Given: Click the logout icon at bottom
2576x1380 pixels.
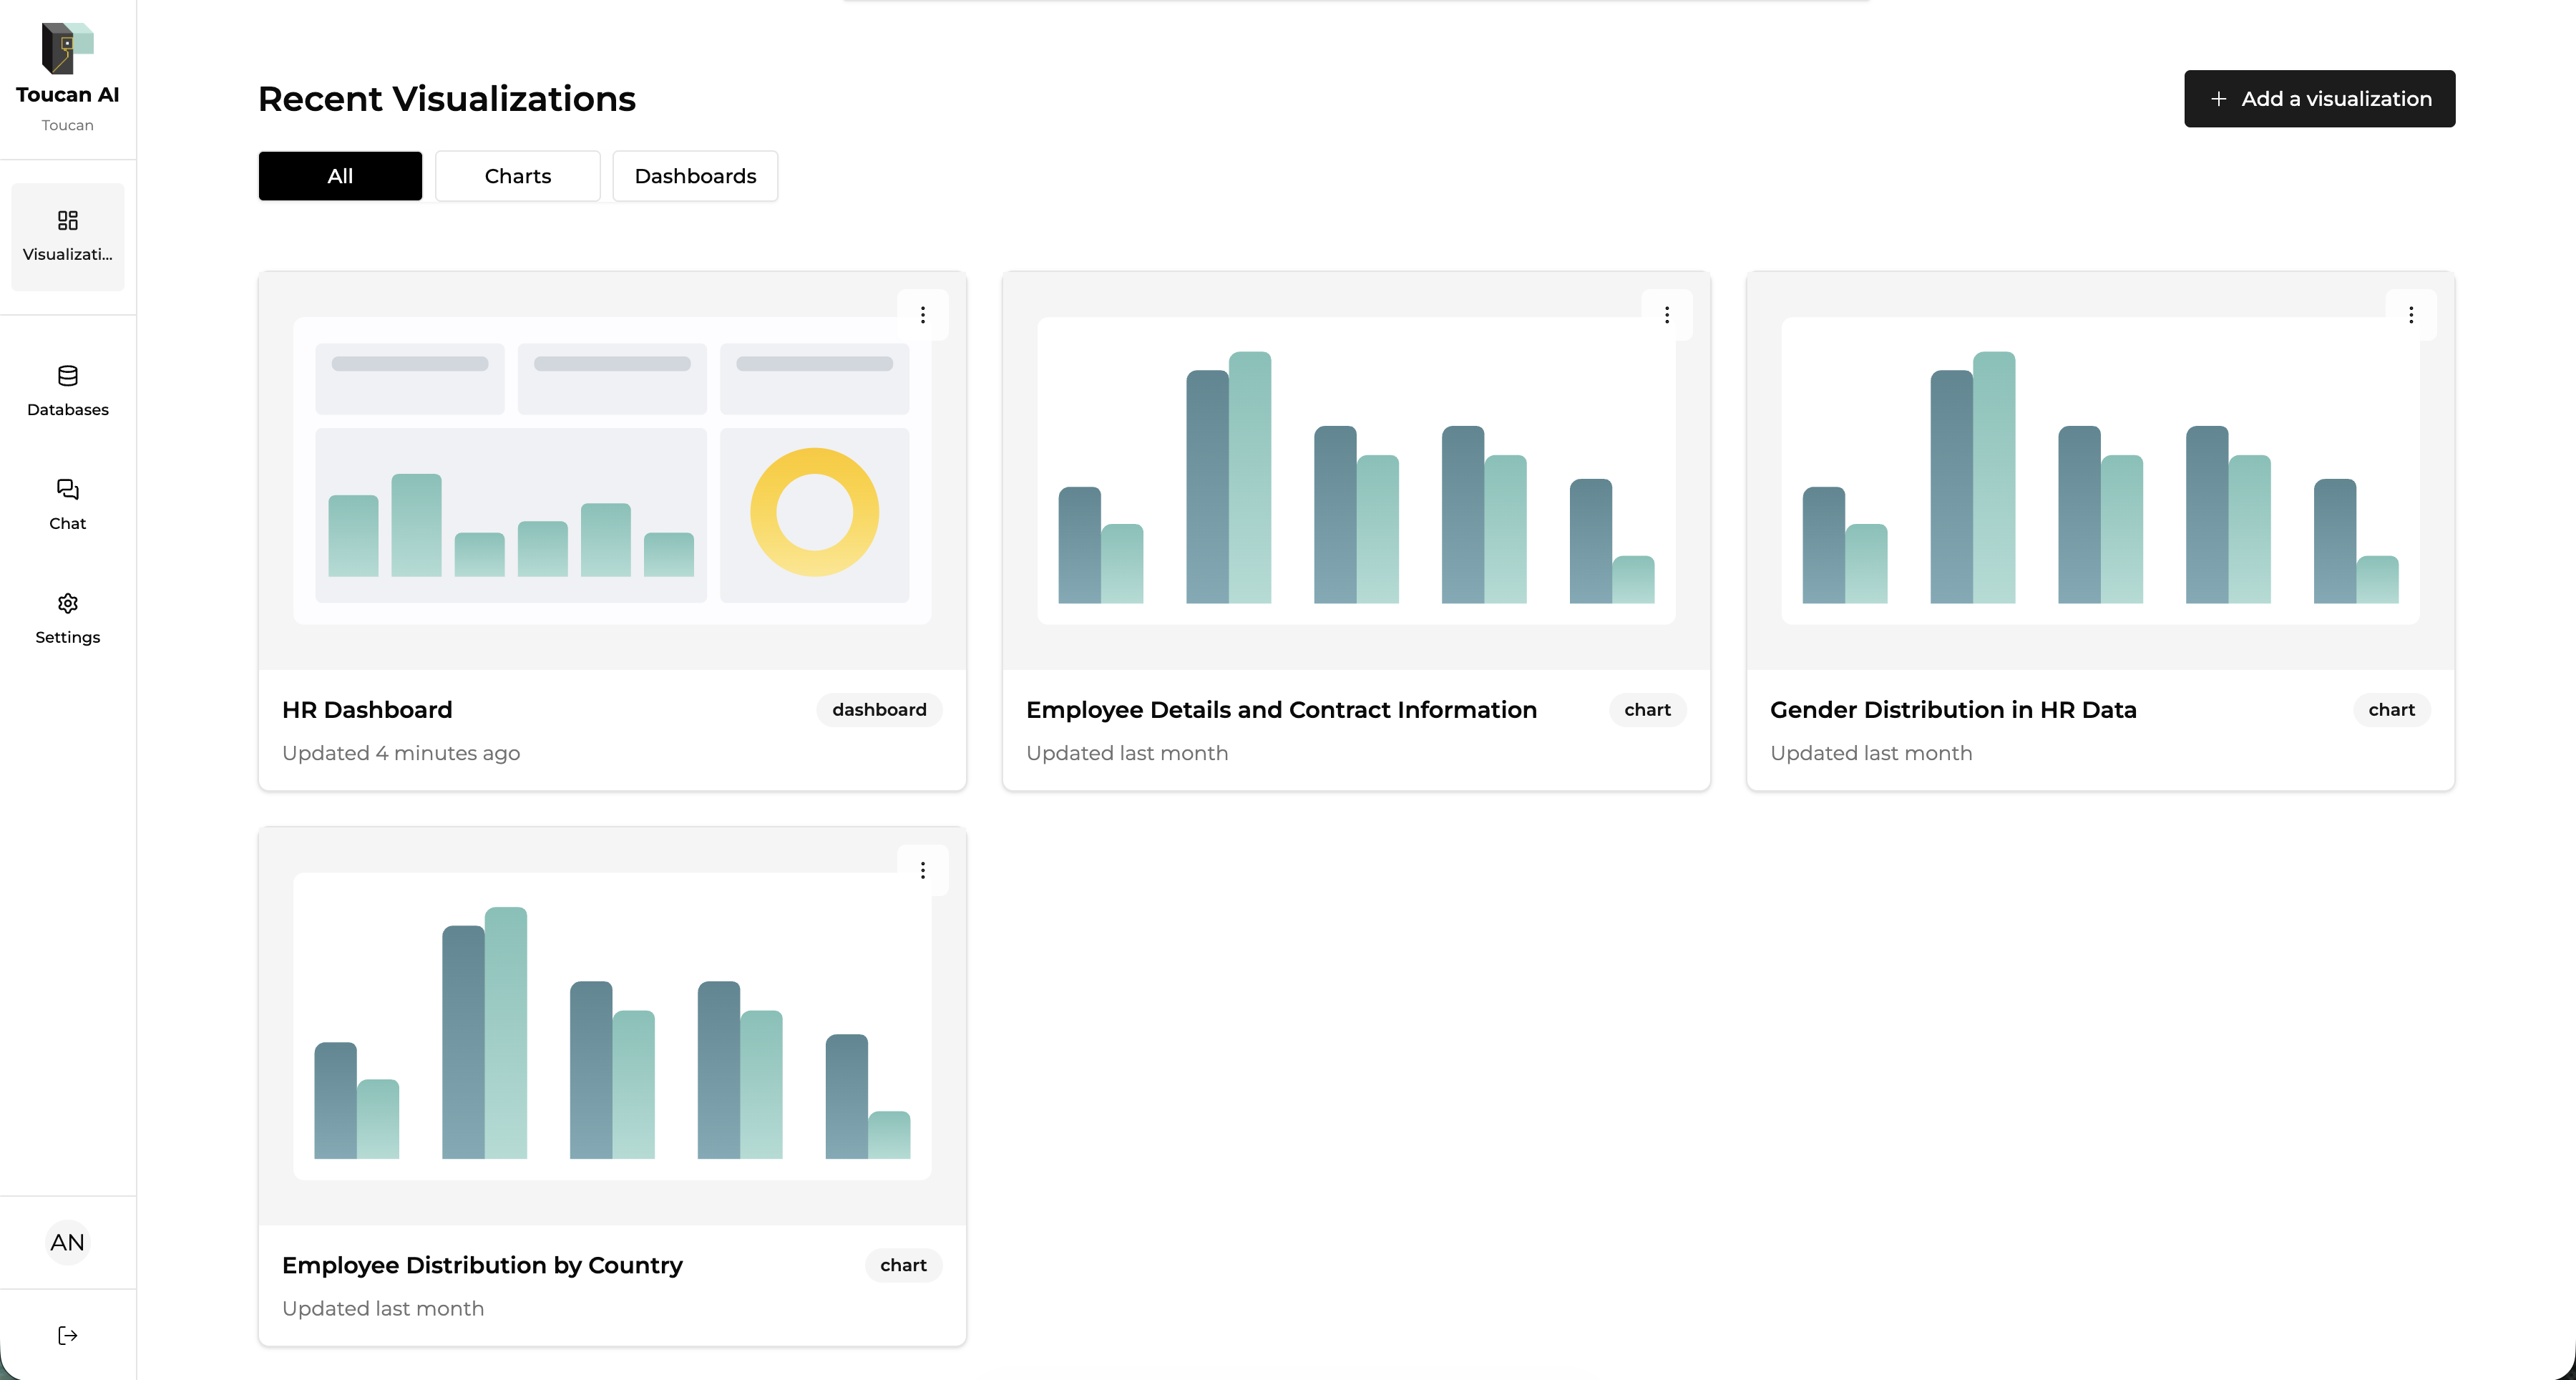Looking at the screenshot, I should pyautogui.click(x=67, y=1335).
